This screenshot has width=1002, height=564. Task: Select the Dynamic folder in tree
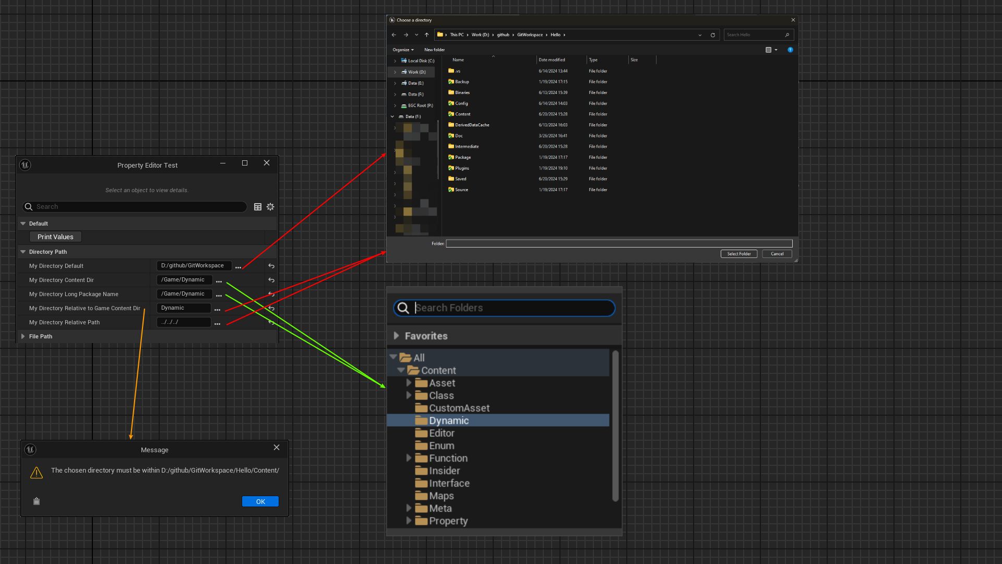pos(448,420)
